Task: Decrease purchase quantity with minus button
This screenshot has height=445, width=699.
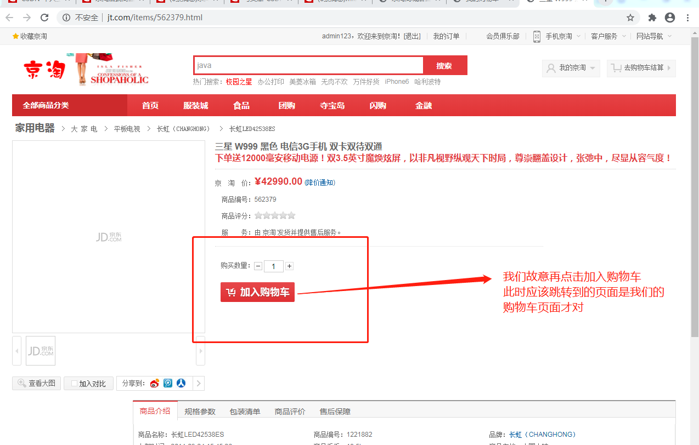Action: 258,266
